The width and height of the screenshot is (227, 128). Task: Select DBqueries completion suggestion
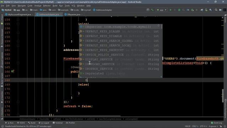pyautogui.click(x=120, y=27)
